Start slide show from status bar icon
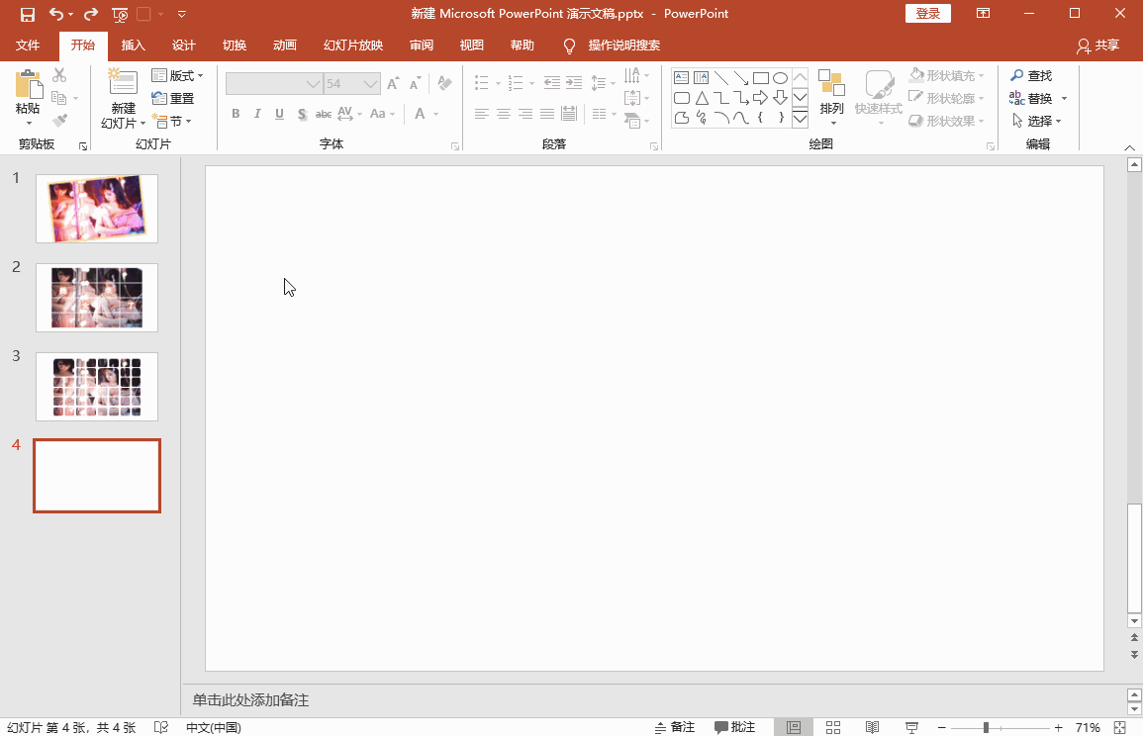 point(911,727)
